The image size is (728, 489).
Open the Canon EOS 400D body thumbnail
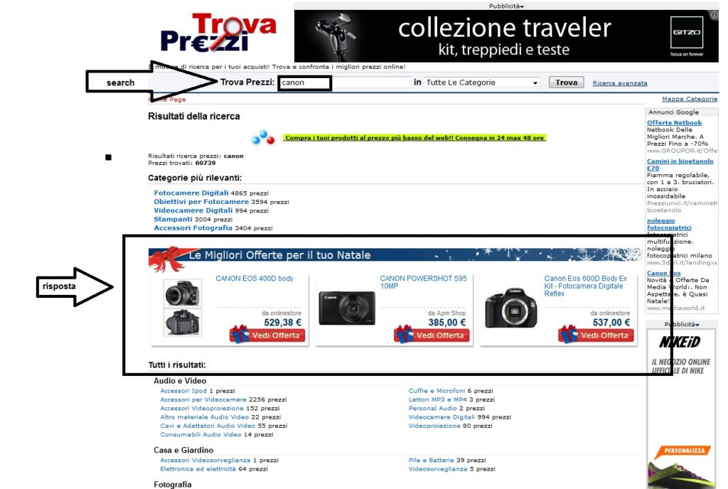tap(183, 308)
